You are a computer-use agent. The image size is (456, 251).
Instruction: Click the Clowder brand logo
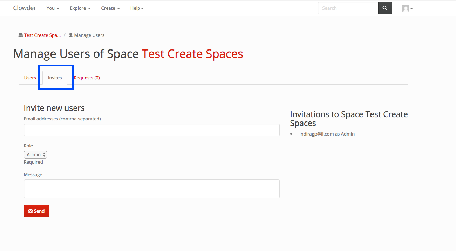pos(25,8)
